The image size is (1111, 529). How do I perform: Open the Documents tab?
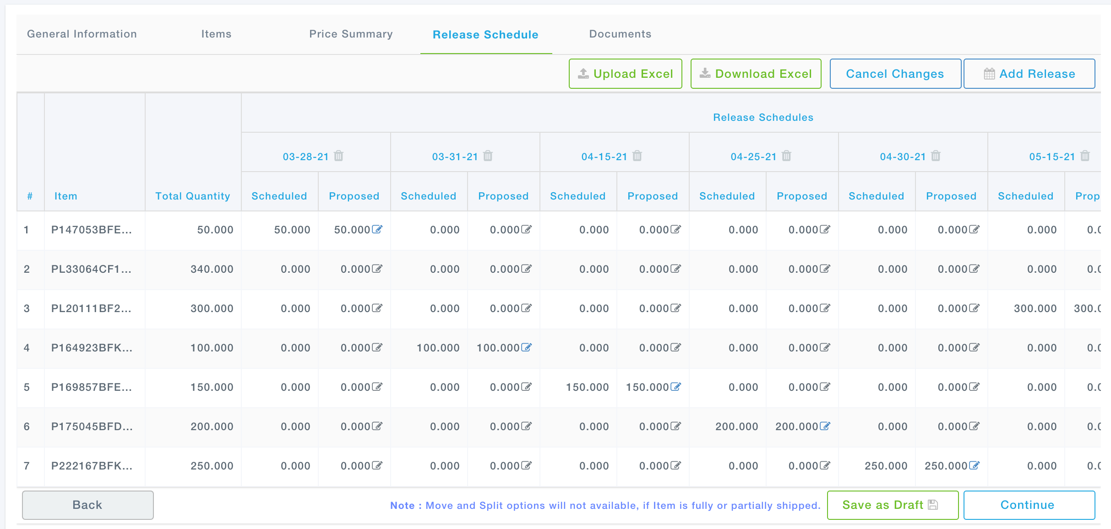pos(620,34)
